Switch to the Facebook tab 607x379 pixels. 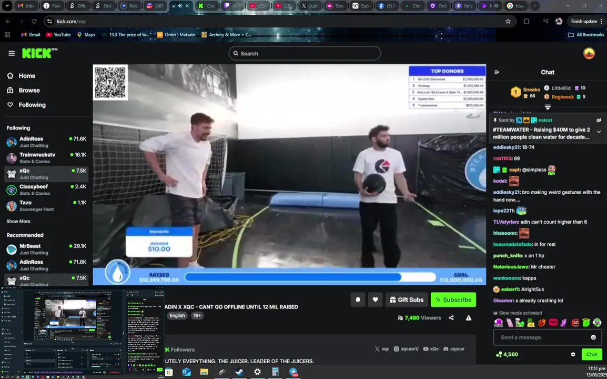386,6
